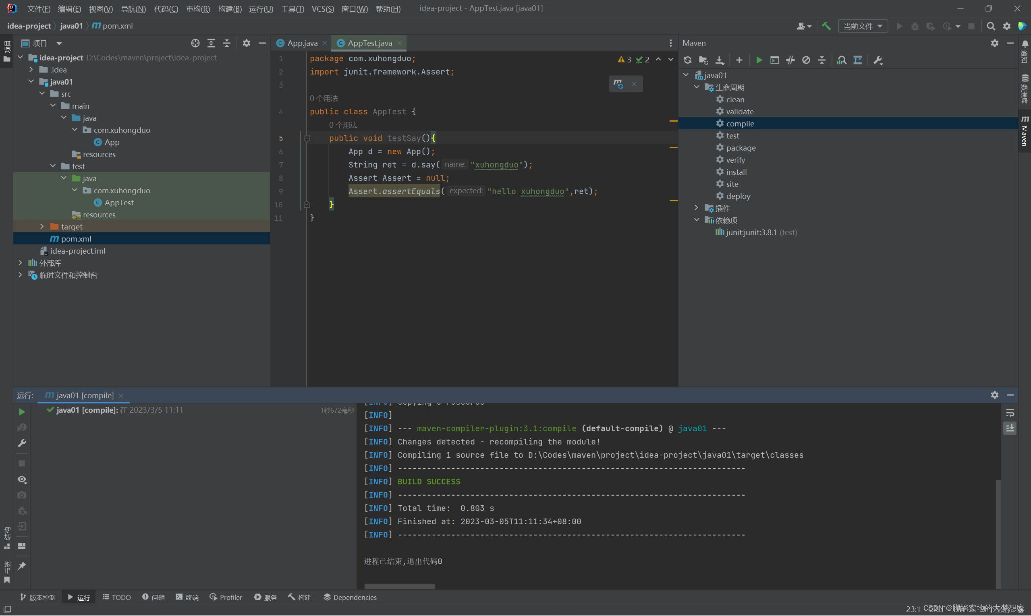Image resolution: width=1031 pixels, height=616 pixels.
Task: Reload all Maven projects
Action: click(687, 60)
